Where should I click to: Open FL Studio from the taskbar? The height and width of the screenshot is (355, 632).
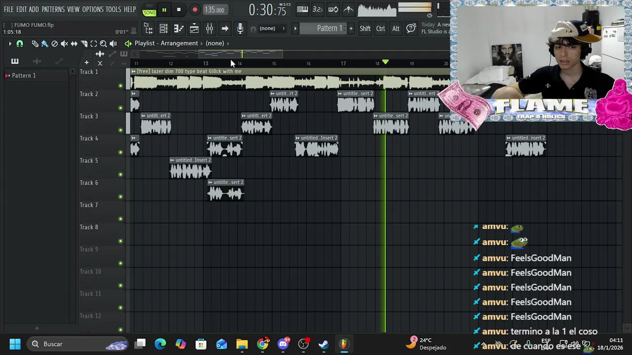(x=344, y=344)
